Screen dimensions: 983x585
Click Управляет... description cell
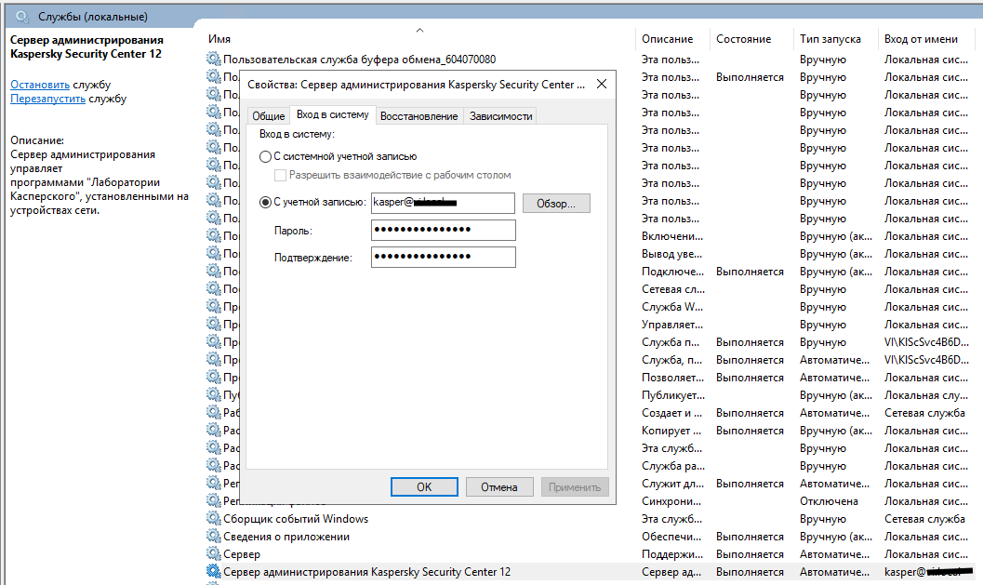point(672,325)
